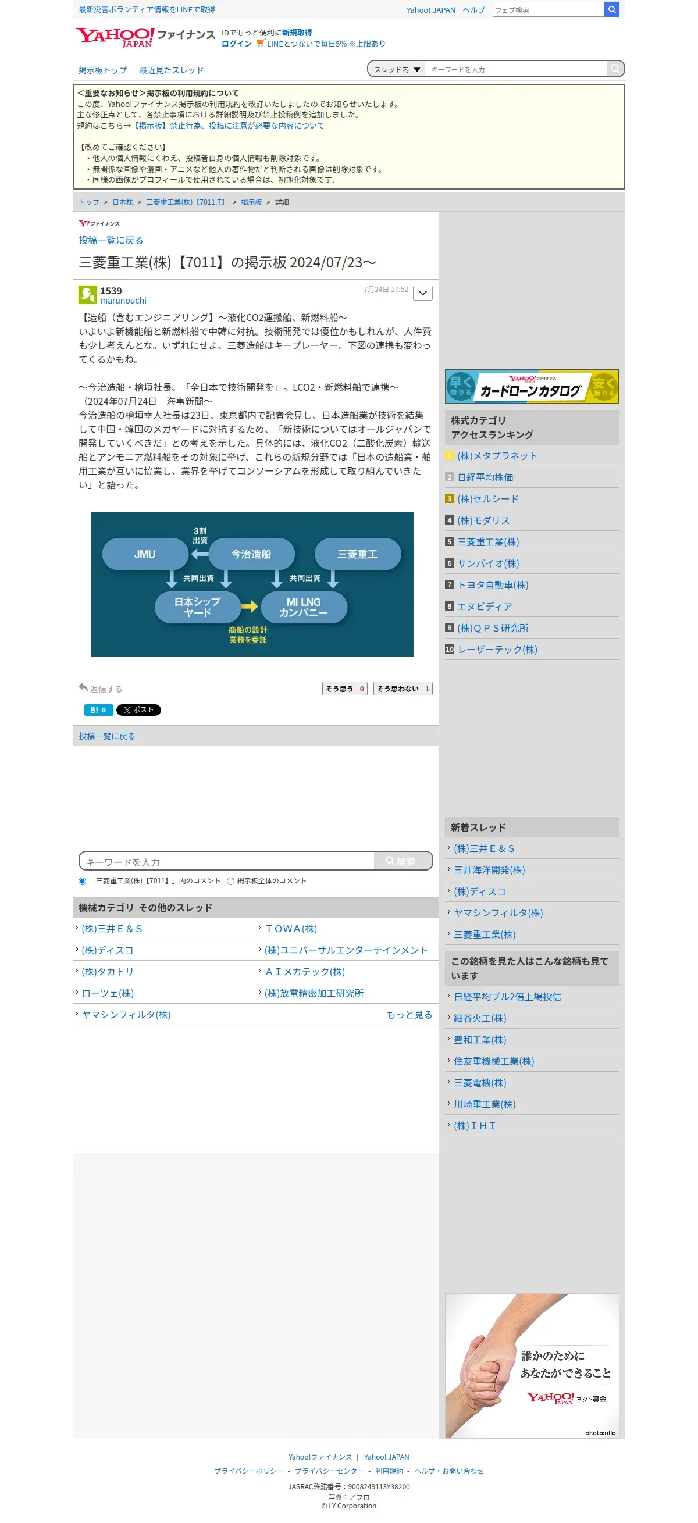The width and height of the screenshot is (698, 1523).
Task: Open 細谷火工(株) link
Action: point(480,1018)
